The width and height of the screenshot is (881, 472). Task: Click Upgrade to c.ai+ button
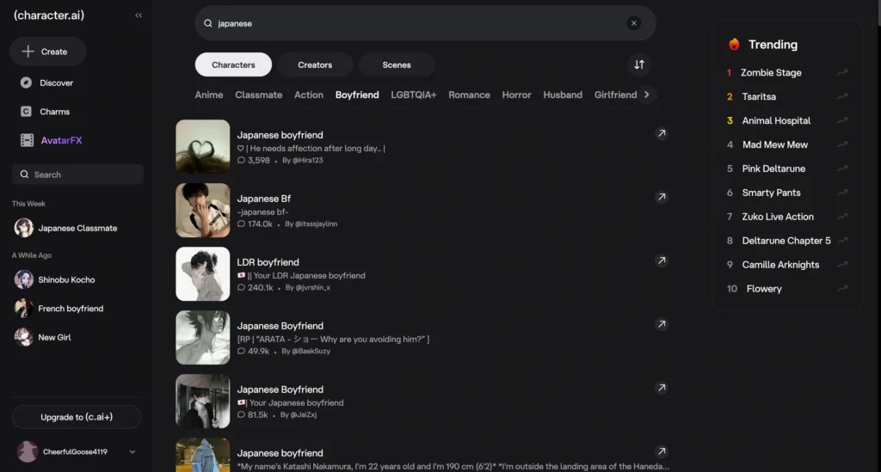77,417
